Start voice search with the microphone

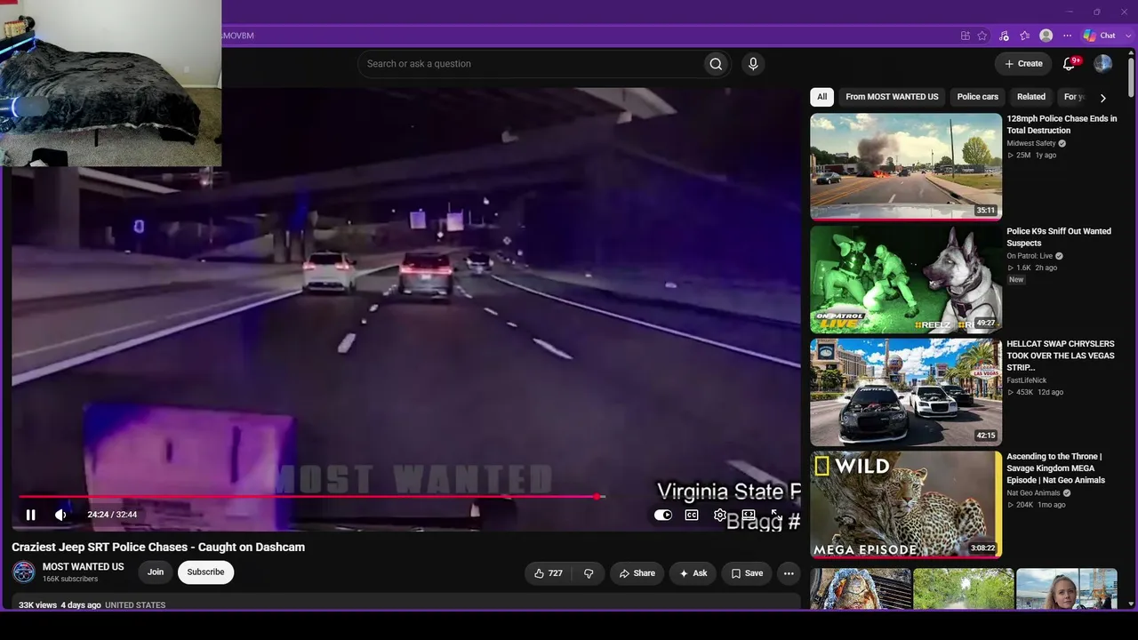(x=753, y=64)
